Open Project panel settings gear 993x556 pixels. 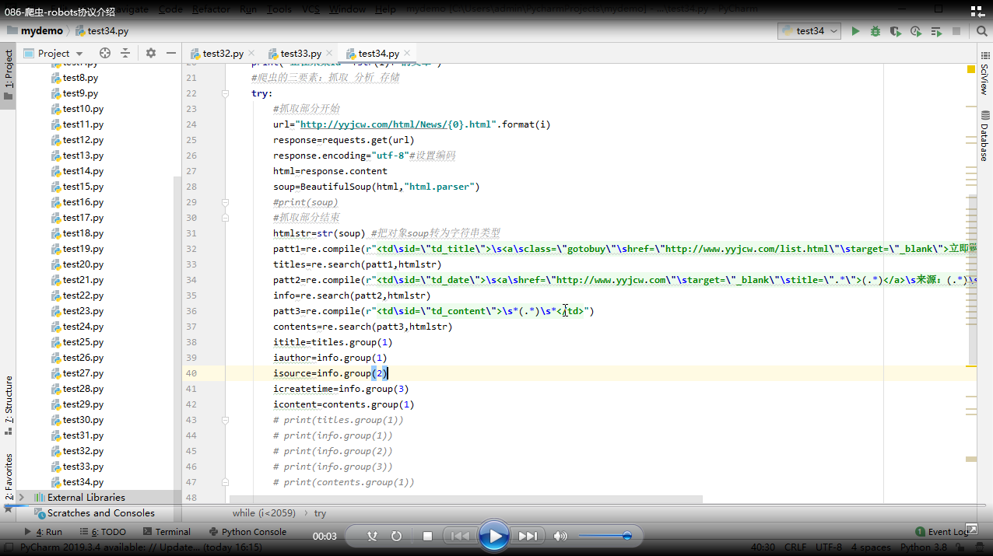(x=151, y=53)
